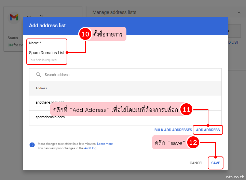Click the red step 12 badge
Screen dimensions: 246x180
click(193, 143)
